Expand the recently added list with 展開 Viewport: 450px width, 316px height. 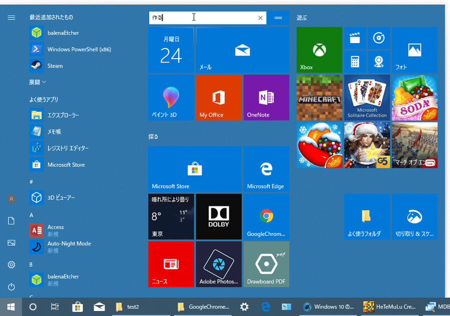pyautogui.click(x=38, y=82)
